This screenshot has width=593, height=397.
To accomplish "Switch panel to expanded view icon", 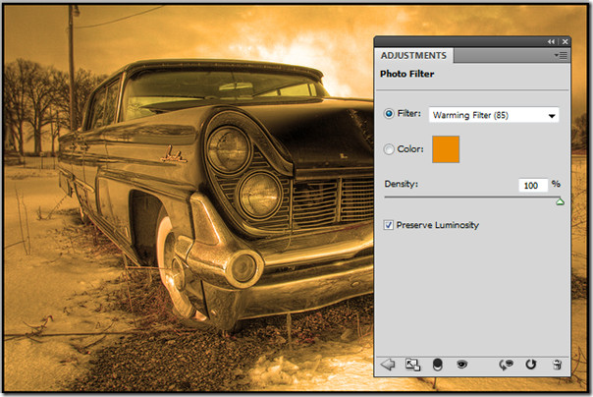I will tap(412, 365).
